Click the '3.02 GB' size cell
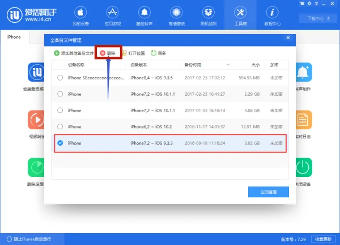The image size is (340, 245). point(252,143)
